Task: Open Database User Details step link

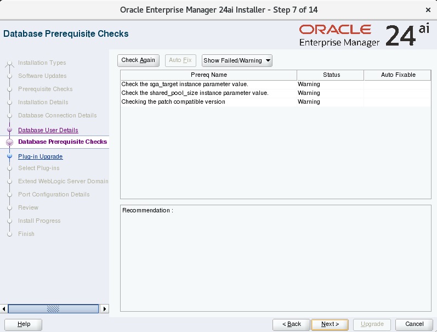Action: pos(48,130)
